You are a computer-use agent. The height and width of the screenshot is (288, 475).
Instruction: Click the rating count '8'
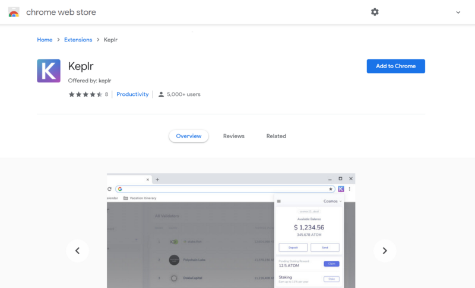[x=106, y=94]
